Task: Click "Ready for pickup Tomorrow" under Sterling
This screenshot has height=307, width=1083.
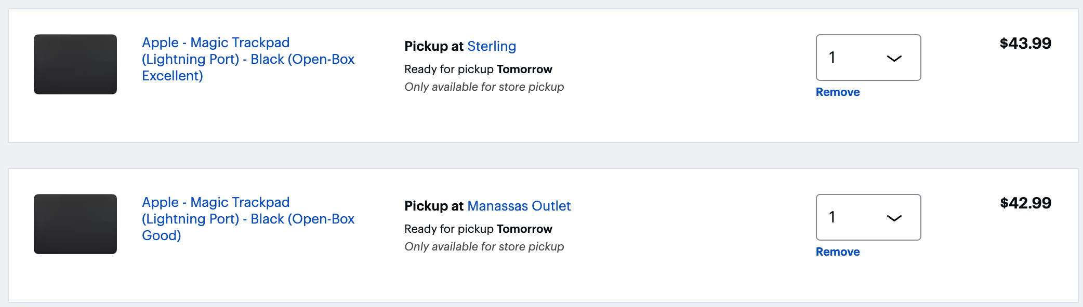Action: (478, 69)
